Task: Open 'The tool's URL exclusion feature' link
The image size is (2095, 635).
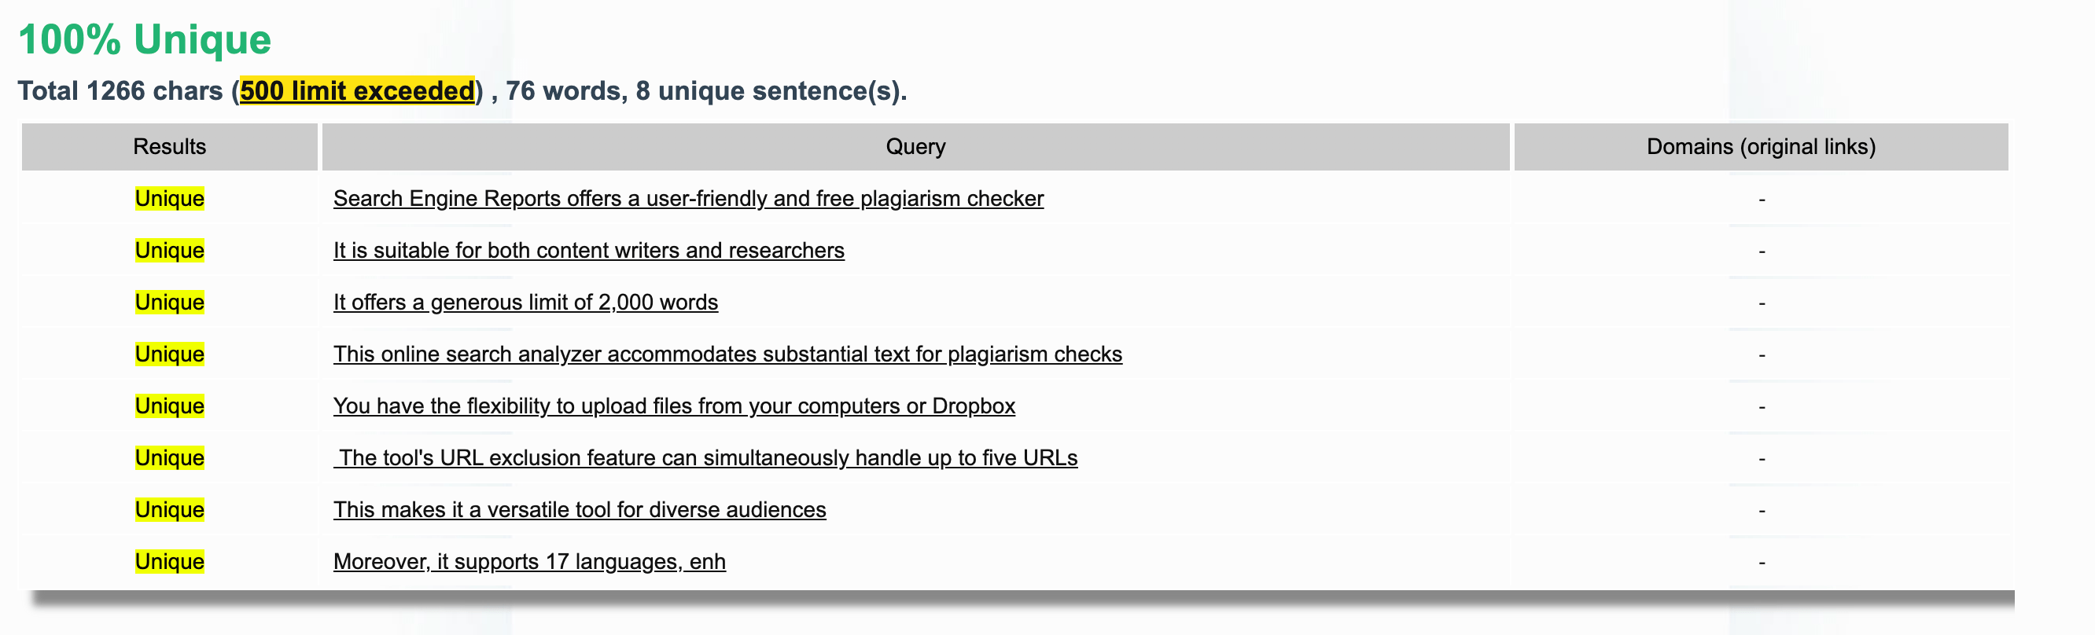Action: (x=706, y=457)
